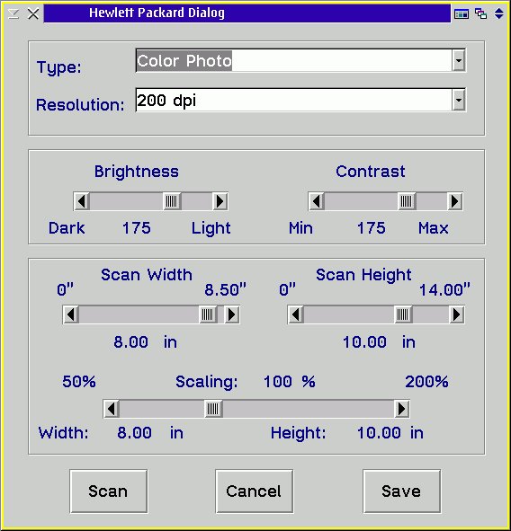Image resolution: width=511 pixels, height=531 pixels.
Task: Click the Scaling slider right arrow
Action: click(402, 409)
